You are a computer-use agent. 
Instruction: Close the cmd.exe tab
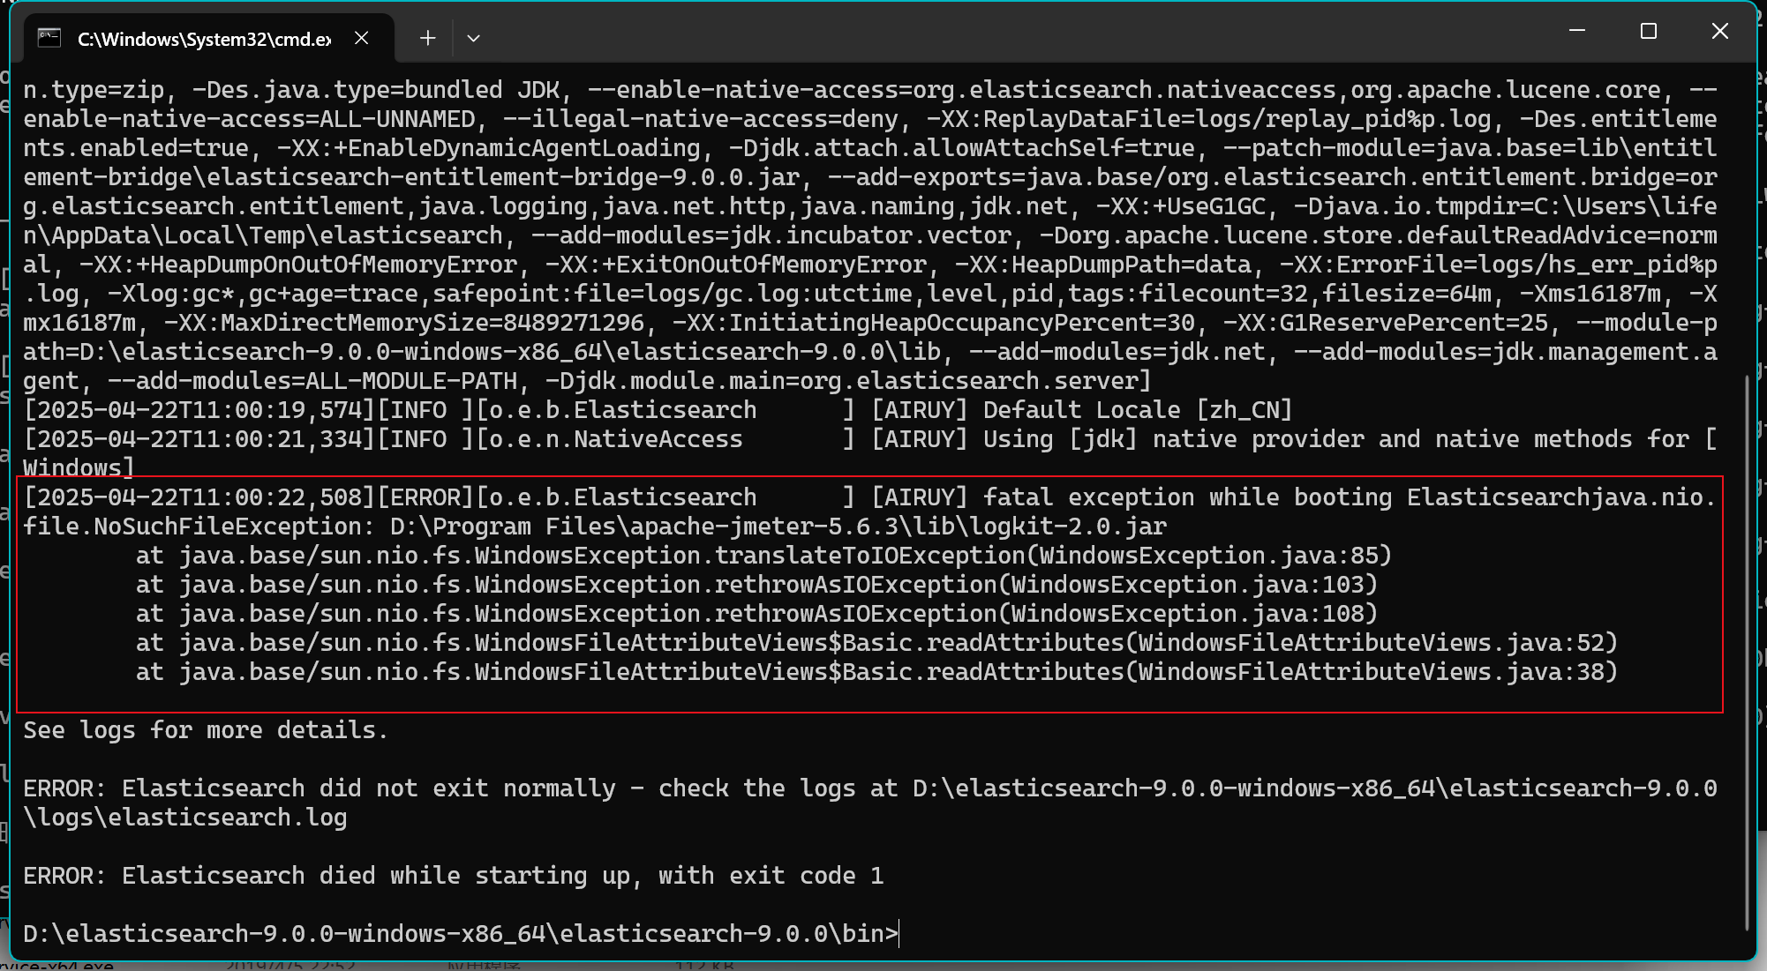(361, 38)
